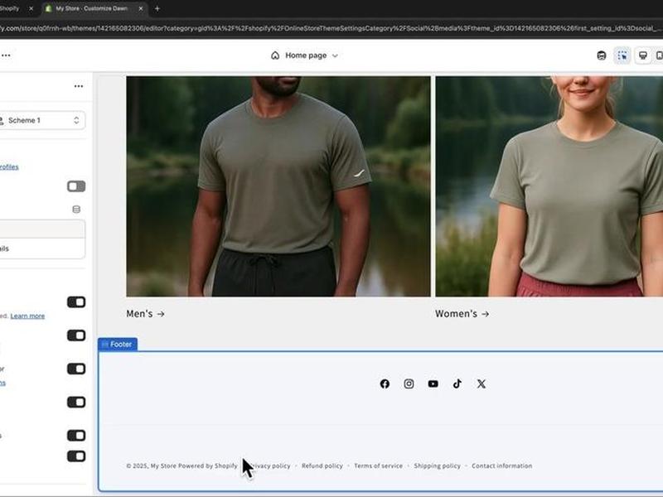This screenshot has height=497, width=663.
Task: Toggle the fifth dark switch in sidebar
Action: [76, 436]
